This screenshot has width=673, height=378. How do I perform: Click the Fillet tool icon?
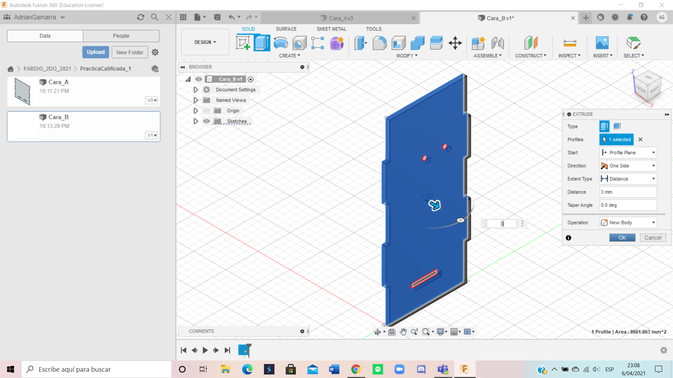[380, 43]
